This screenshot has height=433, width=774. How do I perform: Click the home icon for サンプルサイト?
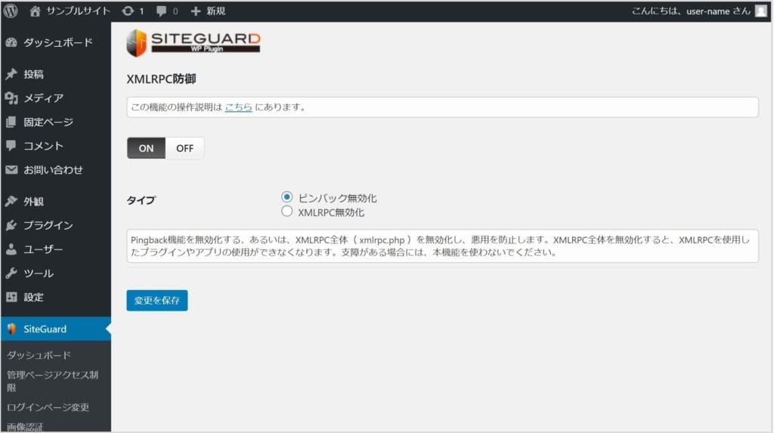35,11
